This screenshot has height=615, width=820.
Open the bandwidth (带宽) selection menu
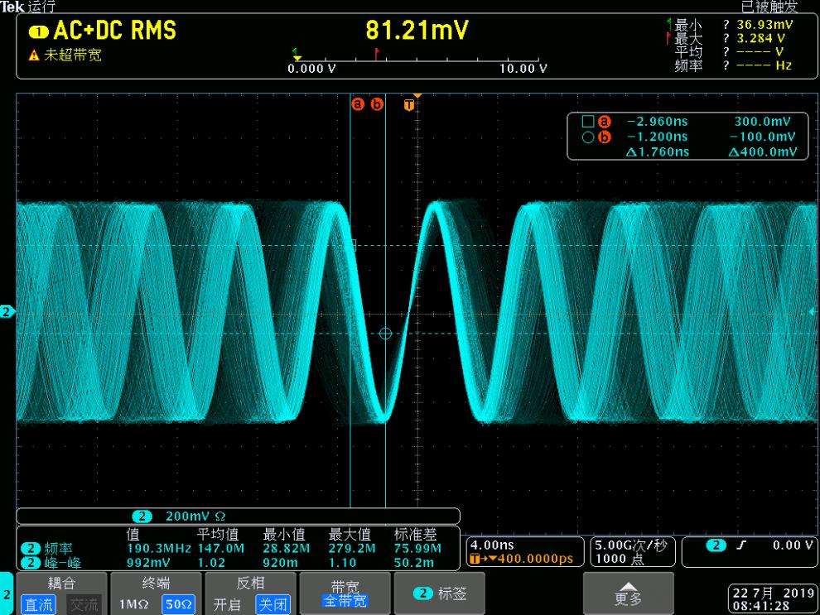coord(342,593)
